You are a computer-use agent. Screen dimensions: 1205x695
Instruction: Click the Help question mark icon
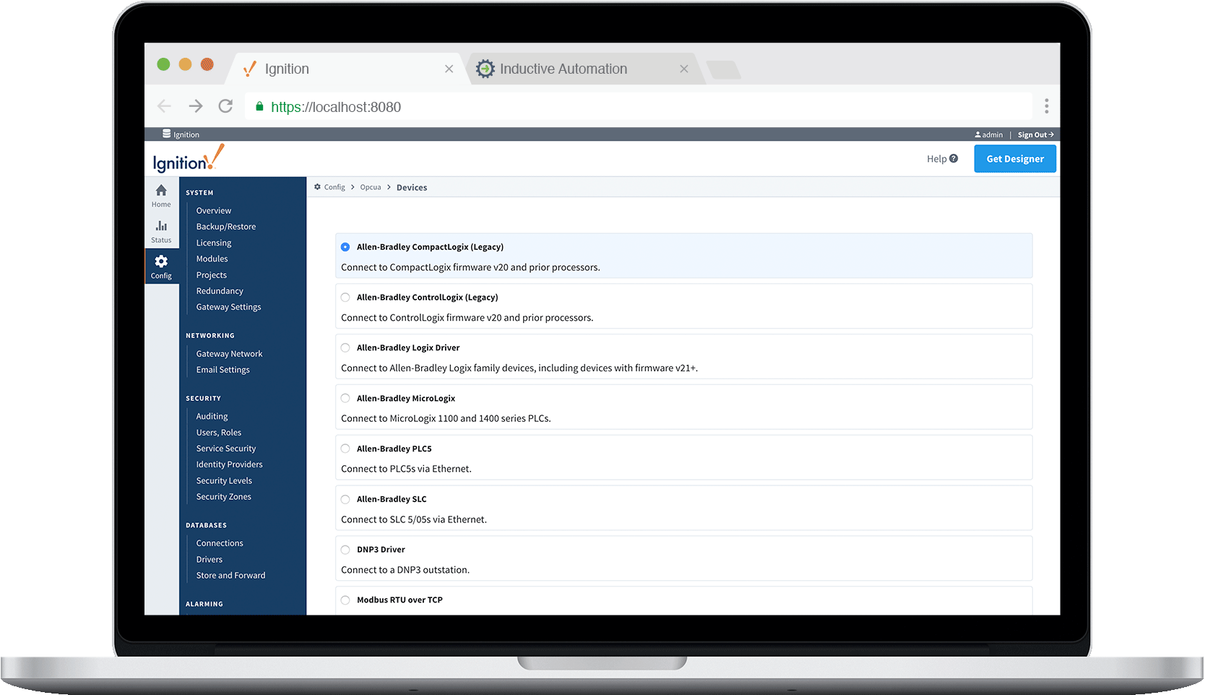(x=954, y=159)
